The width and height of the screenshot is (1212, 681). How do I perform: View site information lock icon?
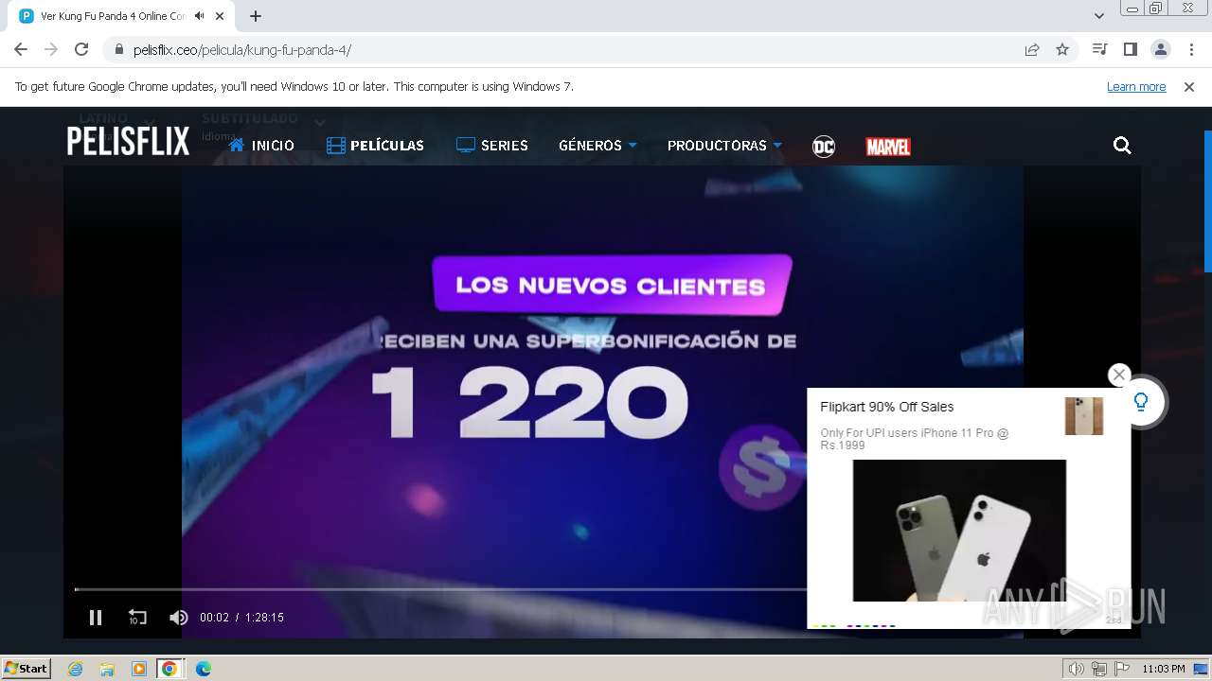pyautogui.click(x=118, y=49)
